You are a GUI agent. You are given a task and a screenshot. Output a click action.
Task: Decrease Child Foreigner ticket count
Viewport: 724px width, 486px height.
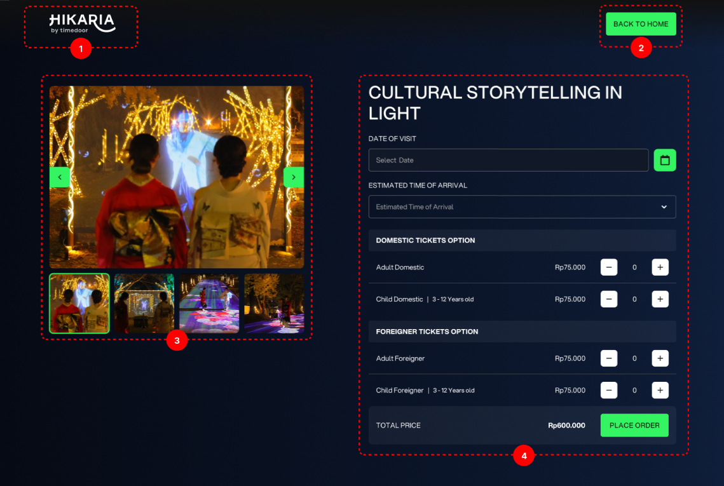pyautogui.click(x=608, y=390)
